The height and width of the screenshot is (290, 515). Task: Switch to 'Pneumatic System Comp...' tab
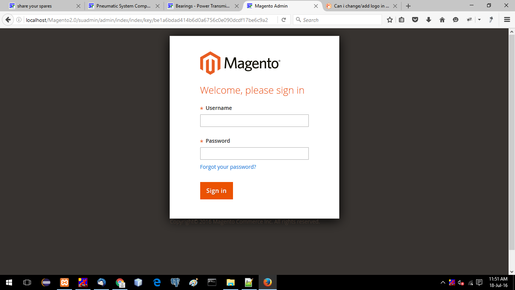(123, 6)
